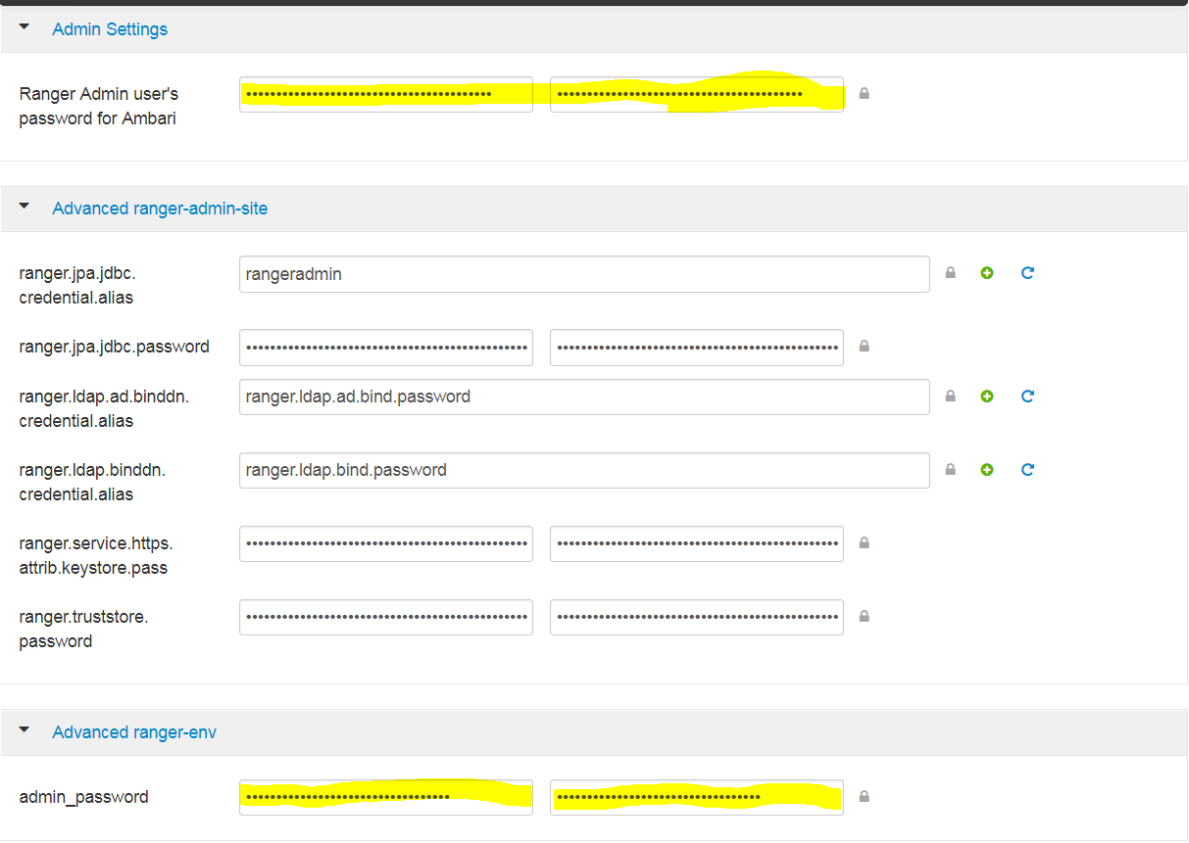Add override for ranger.ldap.binddn.credential.alias
The image size is (1189, 843).
(x=987, y=469)
